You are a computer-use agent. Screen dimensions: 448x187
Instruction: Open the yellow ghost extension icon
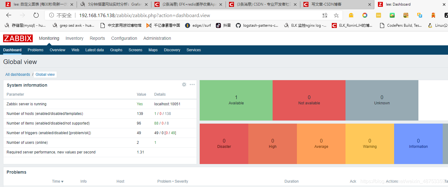pos(351,15)
